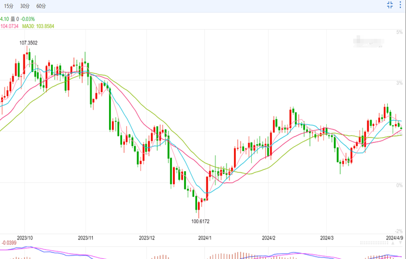Select the 2023/10 date on time axis
This screenshot has width=406, height=259.
point(26,238)
